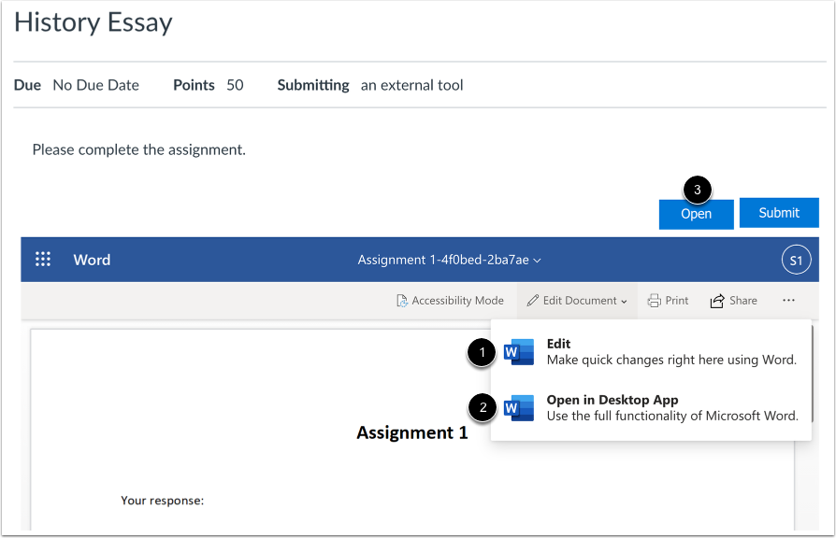Click the numbered callout 1 marker
Image resolution: width=836 pixels, height=538 pixels.
(x=483, y=352)
